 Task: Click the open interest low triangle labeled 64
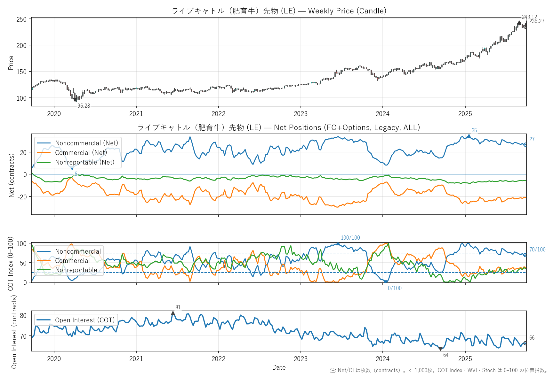pos(440,349)
